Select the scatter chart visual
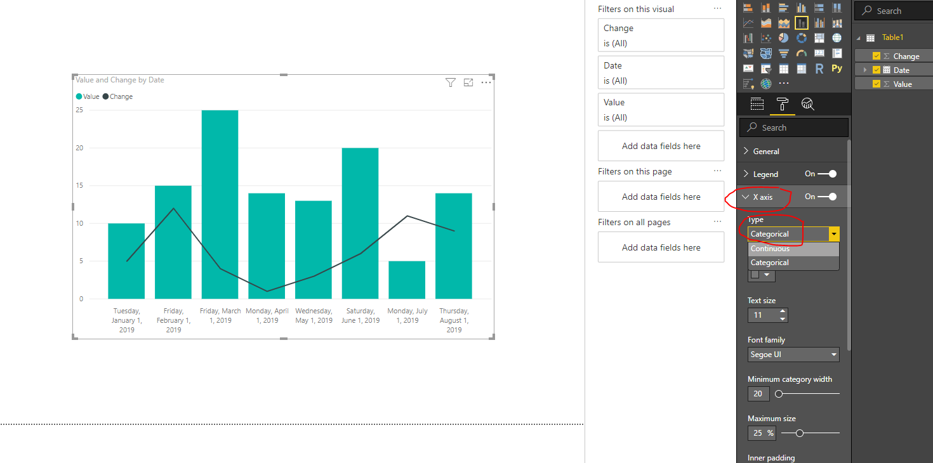 (x=766, y=38)
